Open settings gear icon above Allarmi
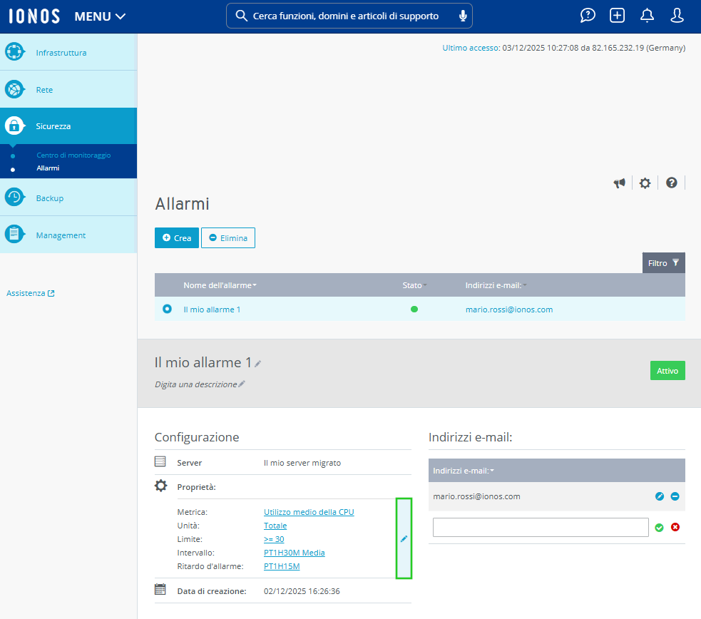Image resolution: width=701 pixels, height=619 pixels. click(645, 183)
